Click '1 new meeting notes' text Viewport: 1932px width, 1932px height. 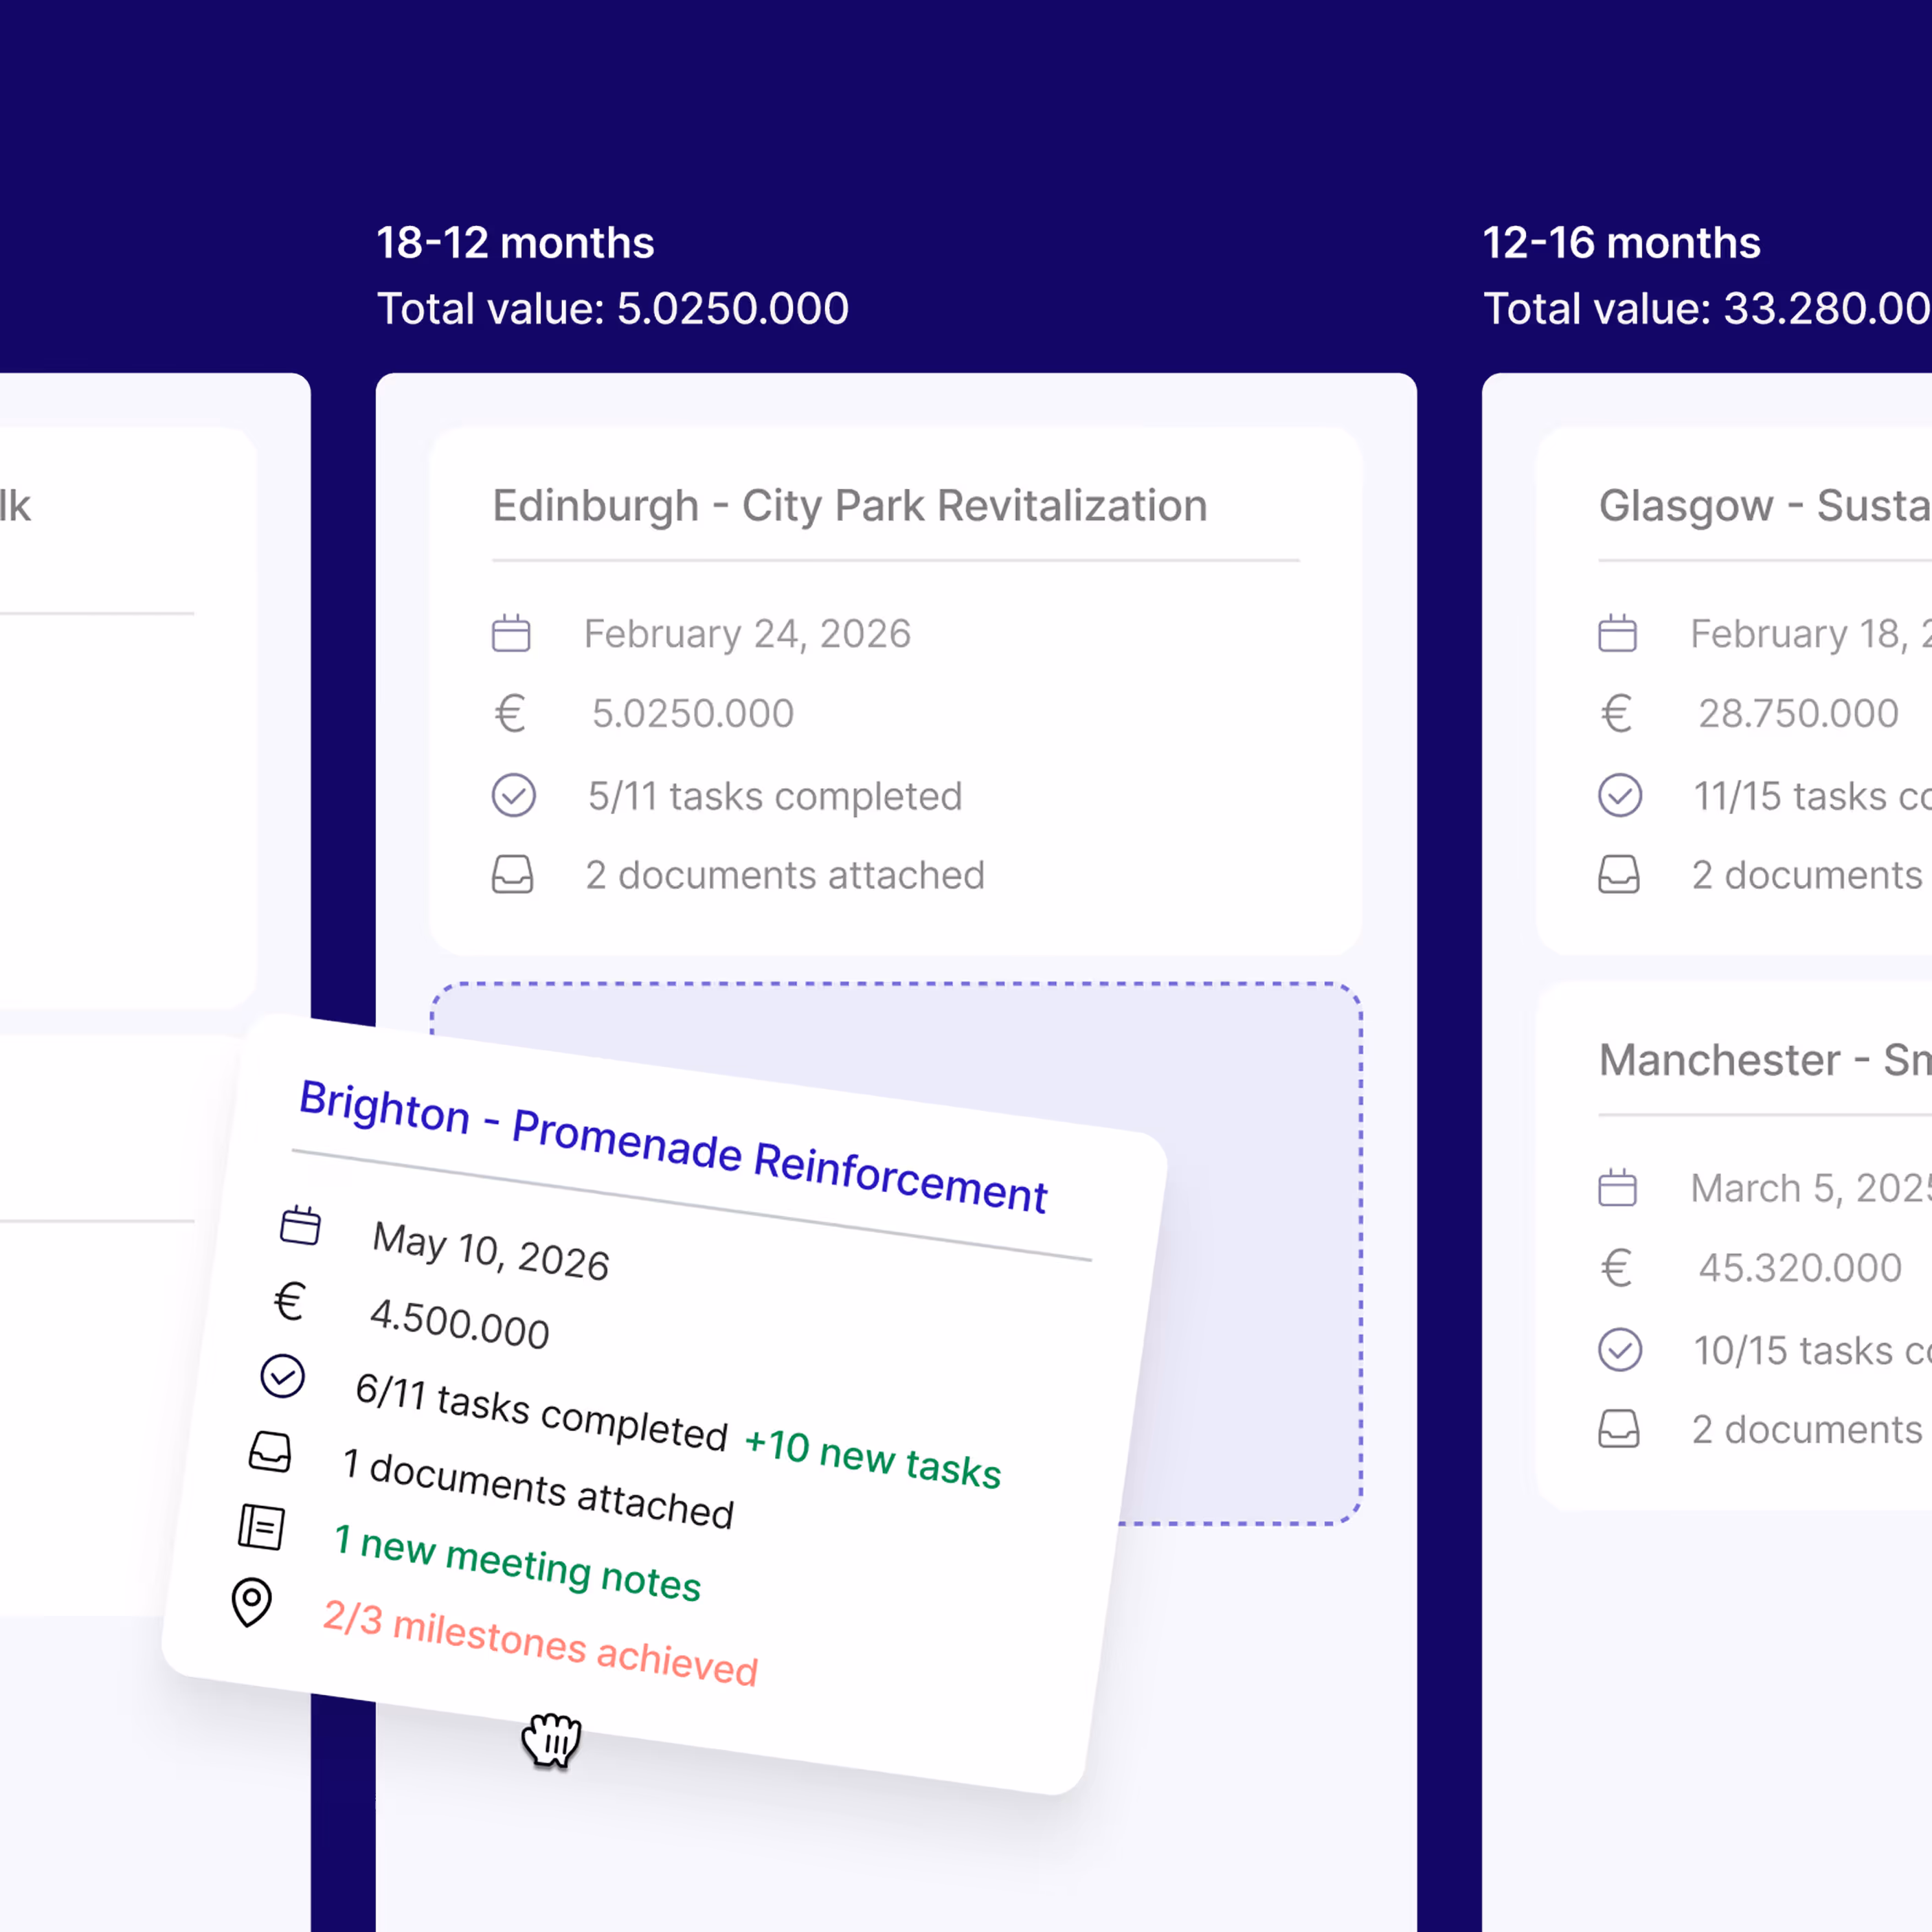[x=517, y=1563]
